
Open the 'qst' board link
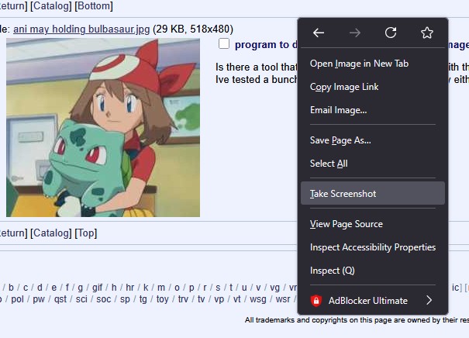point(60,299)
